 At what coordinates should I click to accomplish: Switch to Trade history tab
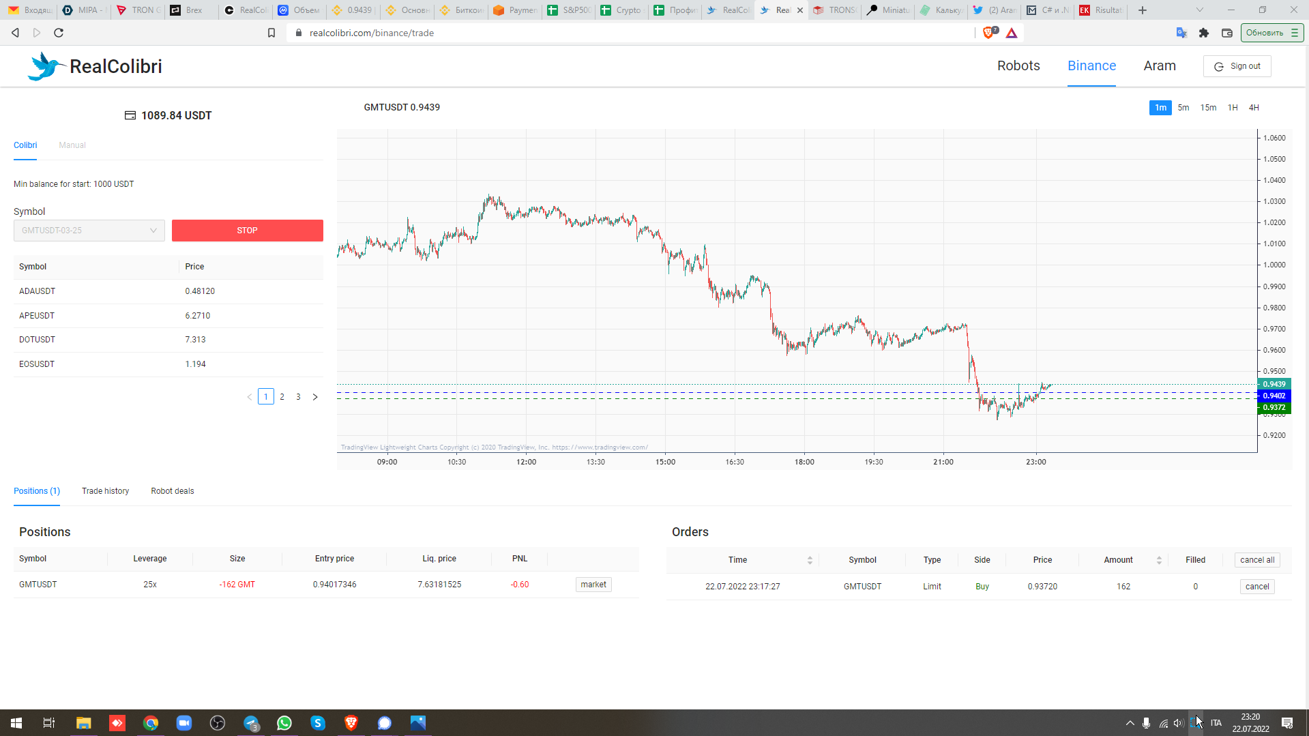pyautogui.click(x=105, y=491)
